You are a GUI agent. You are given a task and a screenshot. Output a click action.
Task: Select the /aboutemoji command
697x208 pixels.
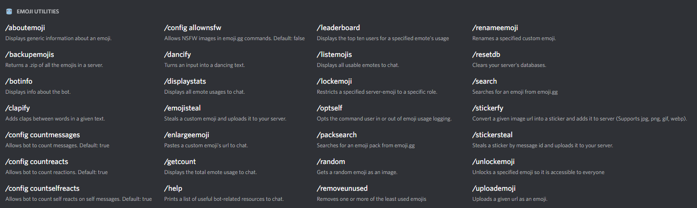[x=25, y=28]
